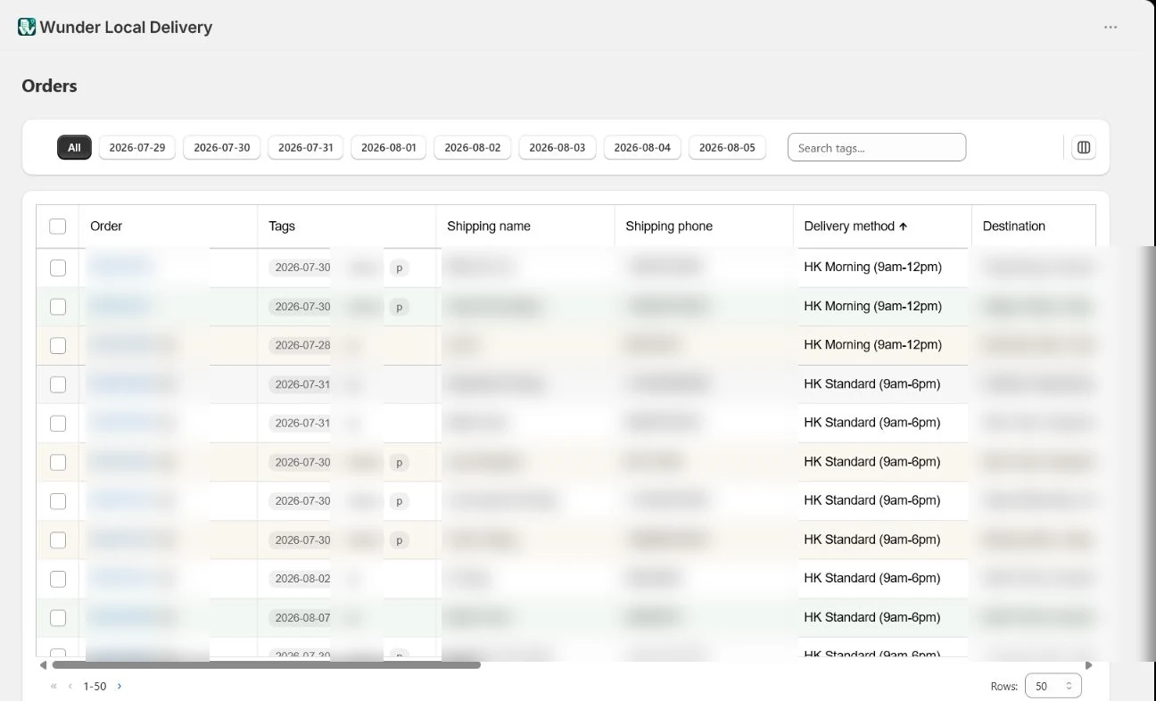Filter orders by 2026-08-04

[642, 148]
